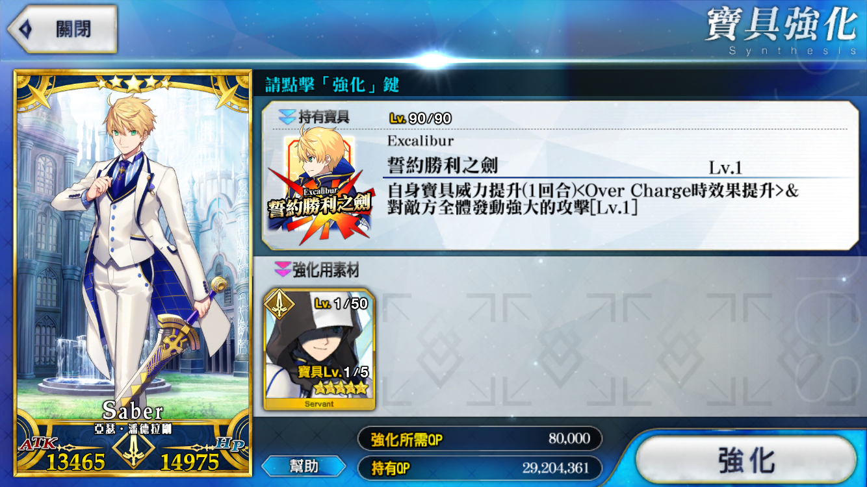Viewport: 867px width, 487px height.
Task: Tap the 關閉 close button
Action: click(62, 29)
